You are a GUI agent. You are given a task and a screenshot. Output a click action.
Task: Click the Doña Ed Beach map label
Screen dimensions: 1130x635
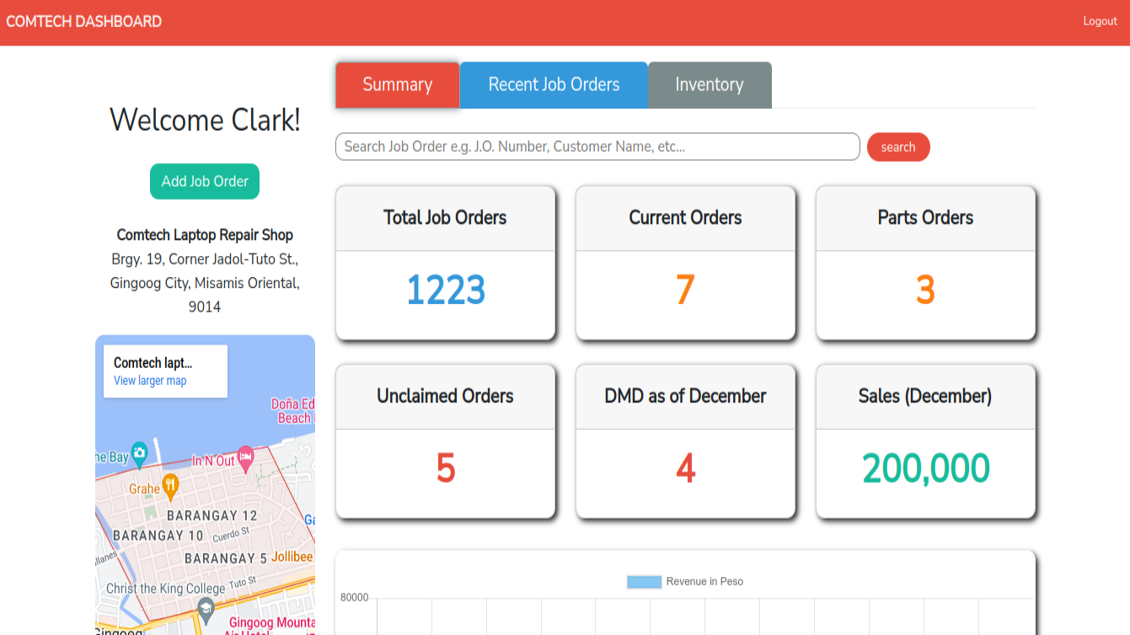click(293, 411)
